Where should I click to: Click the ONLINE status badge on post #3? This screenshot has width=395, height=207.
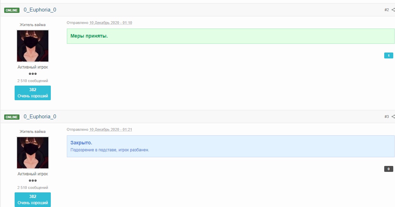click(x=12, y=117)
